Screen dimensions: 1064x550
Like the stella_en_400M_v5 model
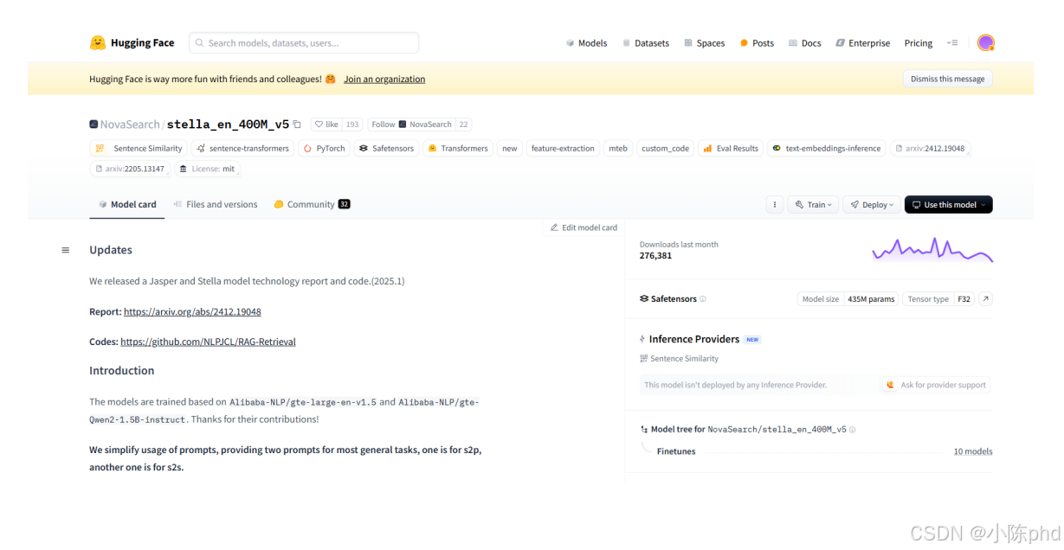click(326, 125)
